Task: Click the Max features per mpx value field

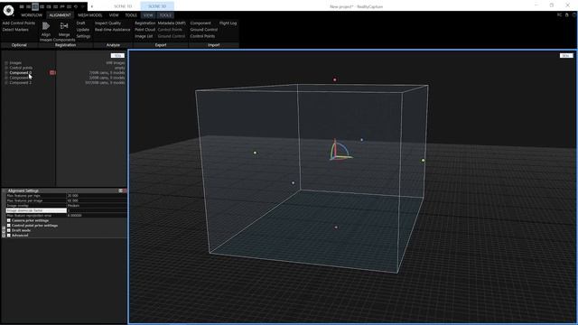Action: tap(97, 196)
